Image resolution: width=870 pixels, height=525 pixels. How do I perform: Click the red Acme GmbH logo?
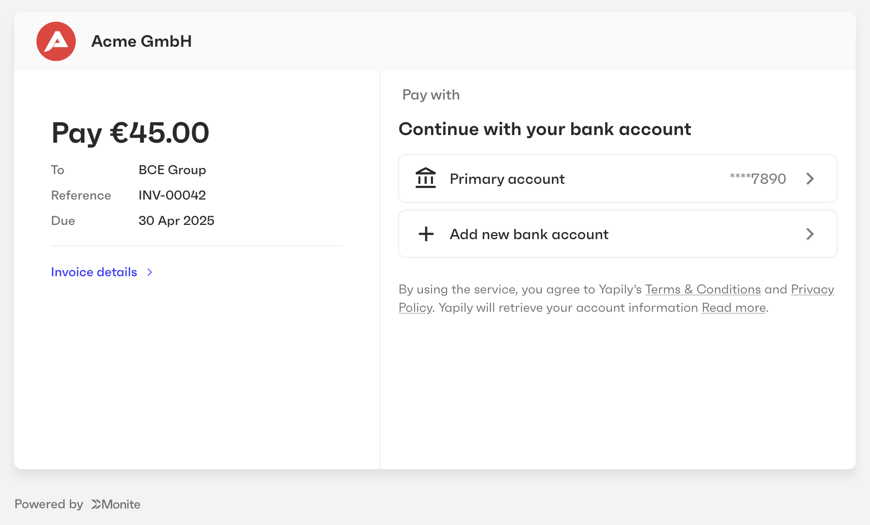pyautogui.click(x=56, y=41)
